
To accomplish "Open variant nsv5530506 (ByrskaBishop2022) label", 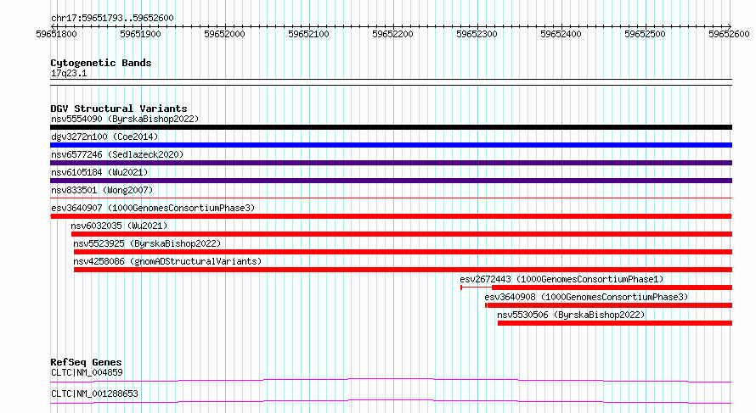I will coord(571,315).
